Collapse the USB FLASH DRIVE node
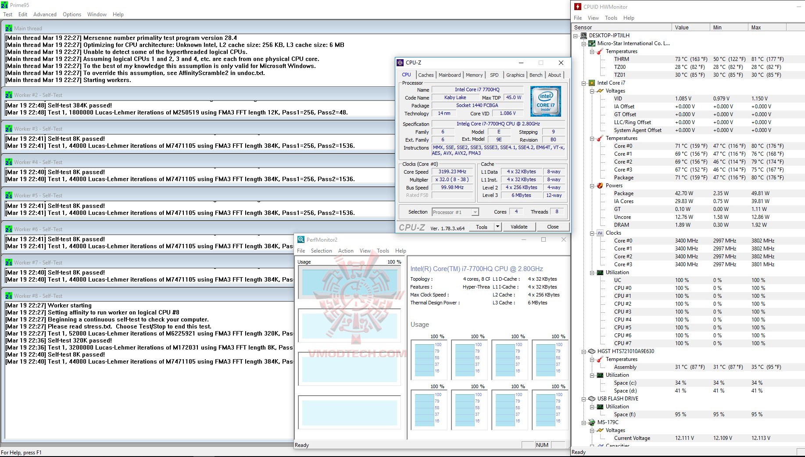The width and height of the screenshot is (805, 457). [x=583, y=399]
